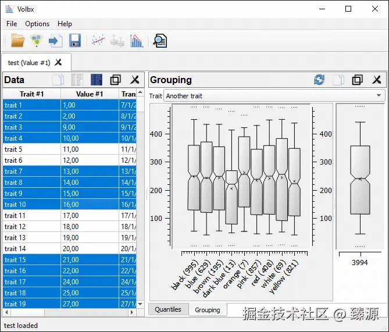
Task: Switch to the Quantiles tab
Action: (x=168, y=309)
